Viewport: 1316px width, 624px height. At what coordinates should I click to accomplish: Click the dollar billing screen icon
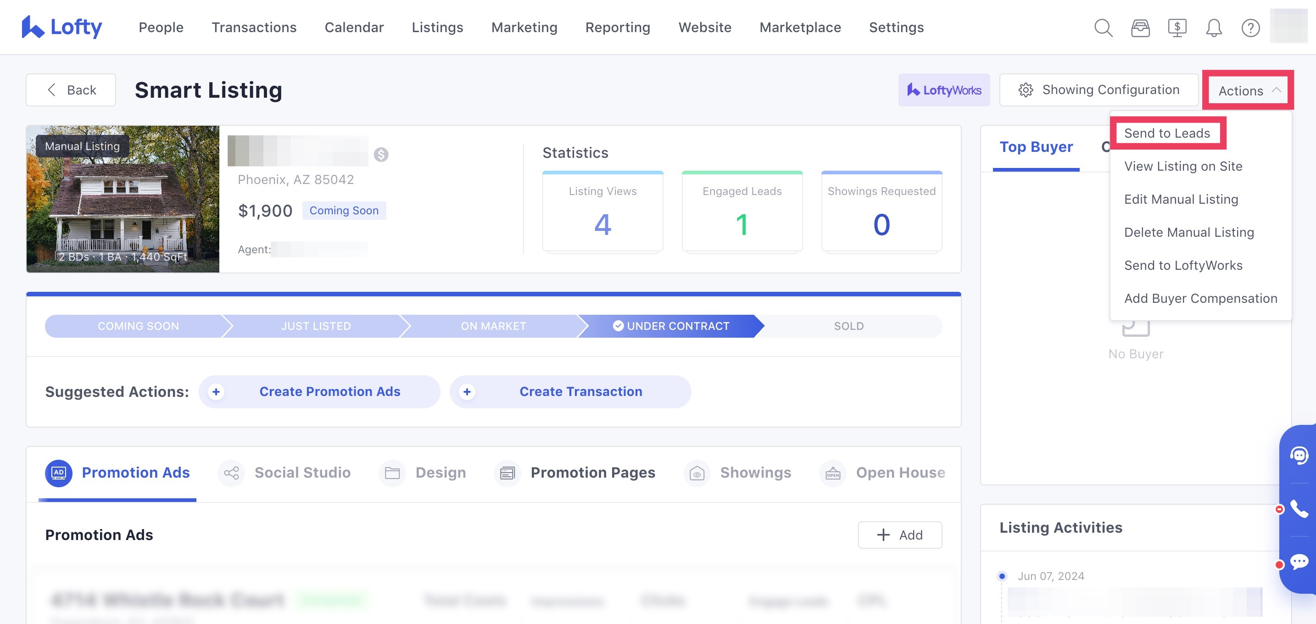[x=1177, y=28]
